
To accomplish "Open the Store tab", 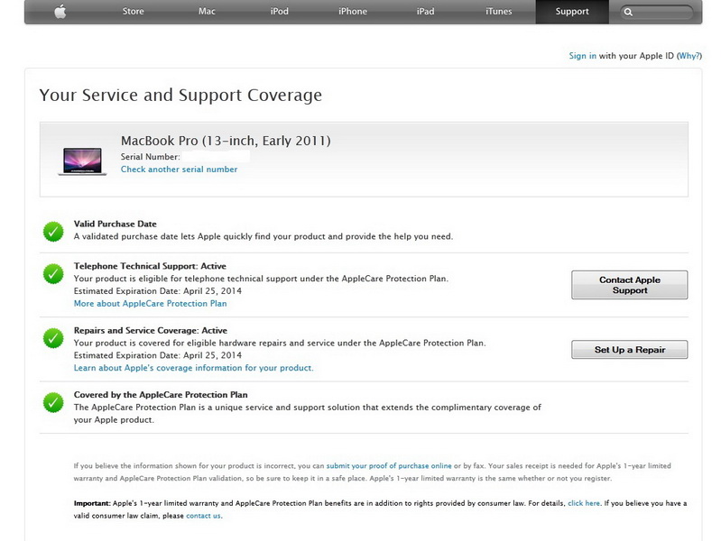I will (133, 12).
